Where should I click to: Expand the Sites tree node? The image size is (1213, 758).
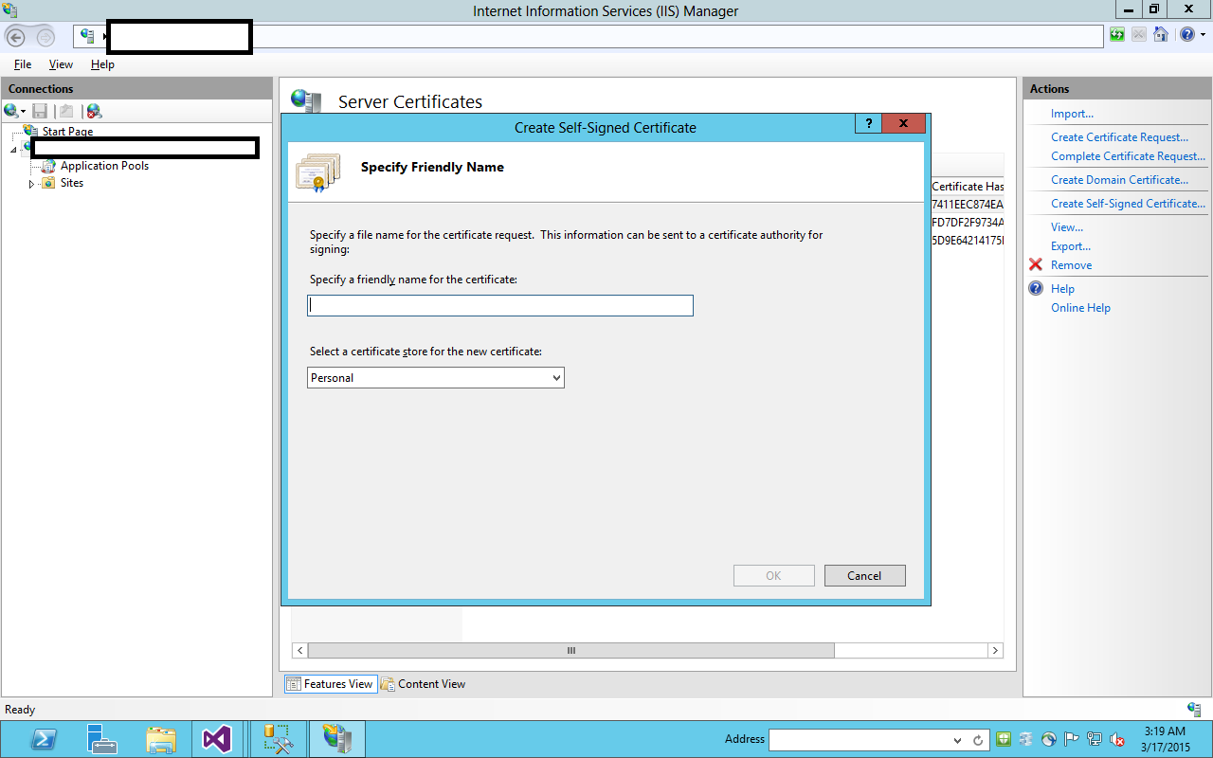click(x=31, y=183)
